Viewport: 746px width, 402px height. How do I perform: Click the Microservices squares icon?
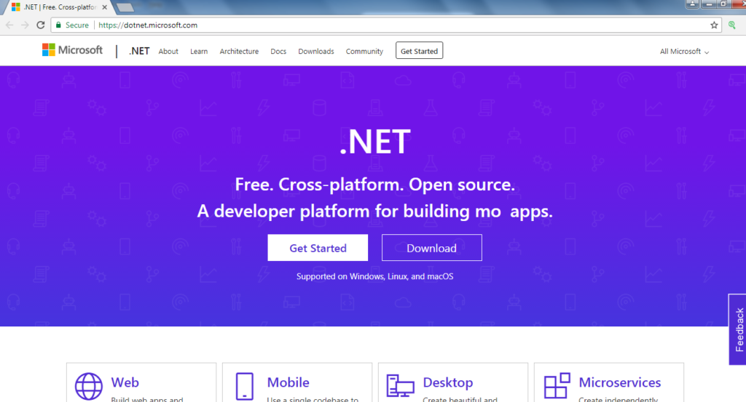(557, 385)
